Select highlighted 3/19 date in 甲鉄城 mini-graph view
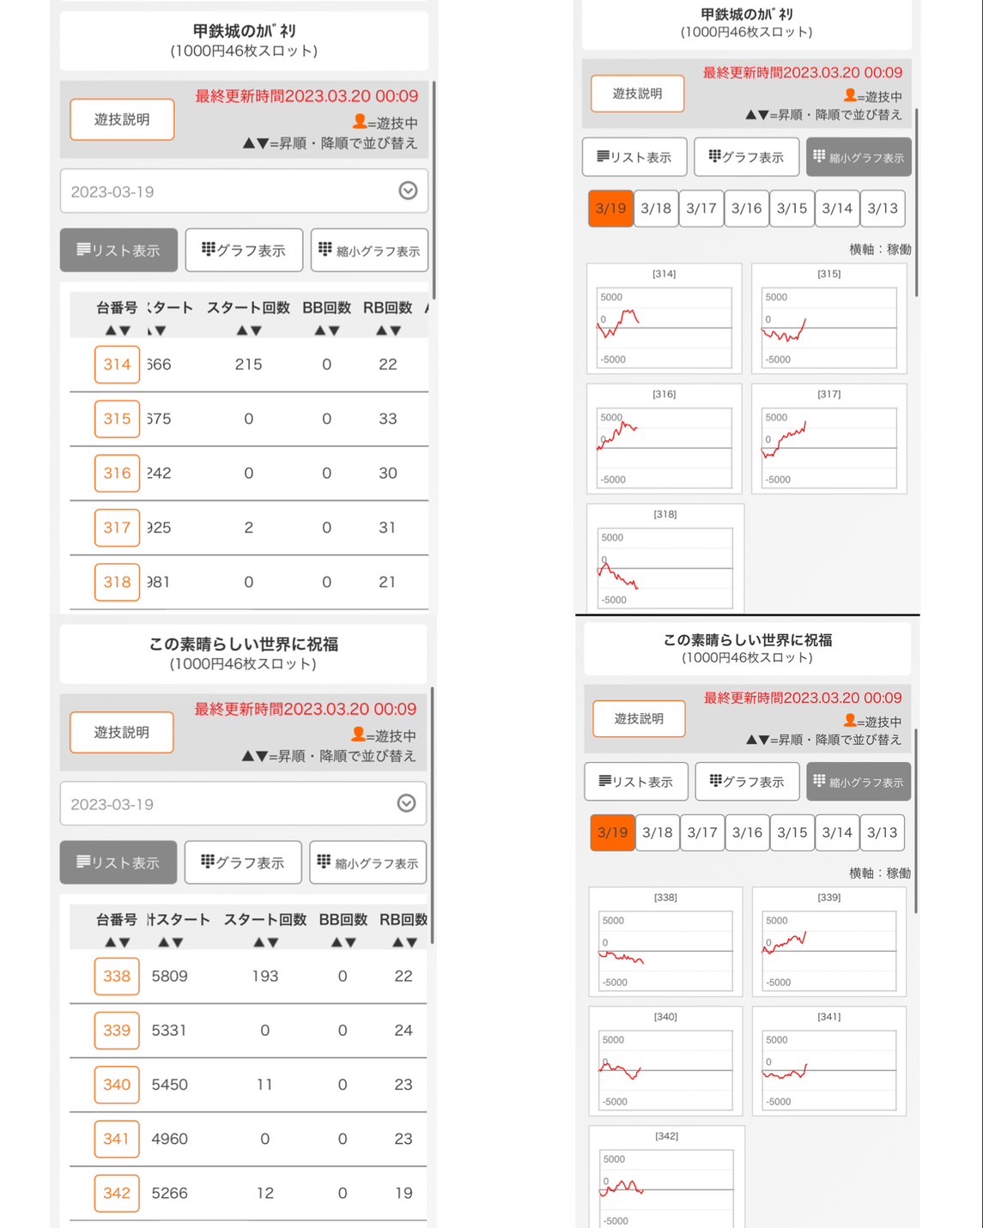Viewport: 983px width, 1228px height. [x=610, y=209]
